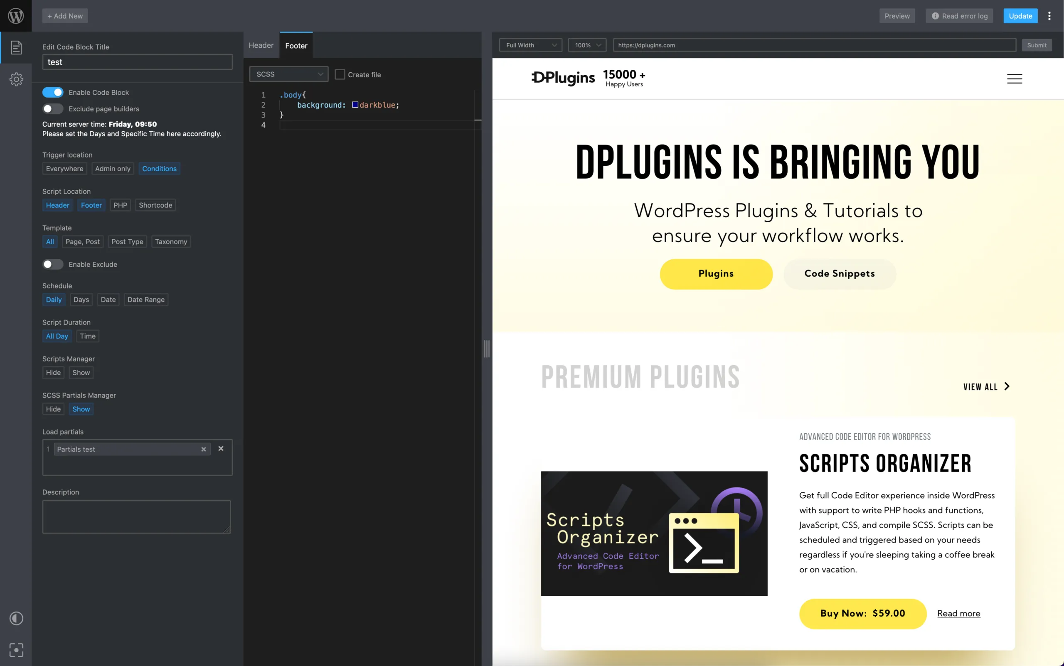Check the Create file checkbox
The image size is (1064, 666).
[x=340, y=74]
